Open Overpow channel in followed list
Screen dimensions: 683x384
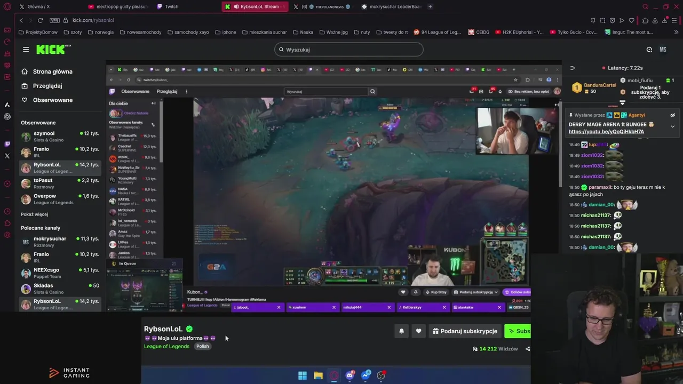pos(60,199)
